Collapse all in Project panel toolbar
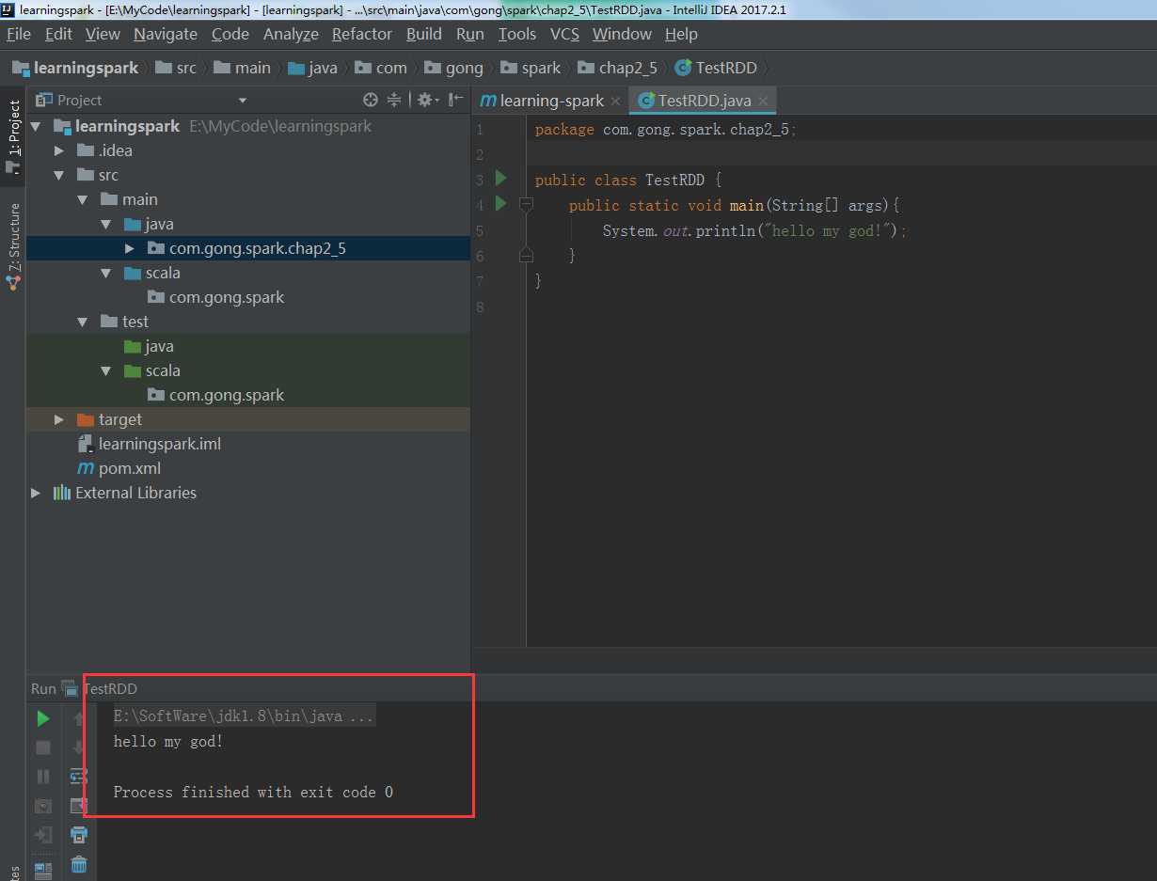 (x=394, y=100)
